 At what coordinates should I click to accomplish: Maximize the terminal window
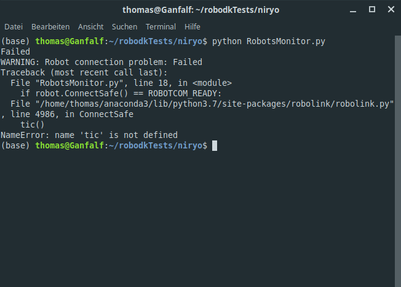click(372, 10)
